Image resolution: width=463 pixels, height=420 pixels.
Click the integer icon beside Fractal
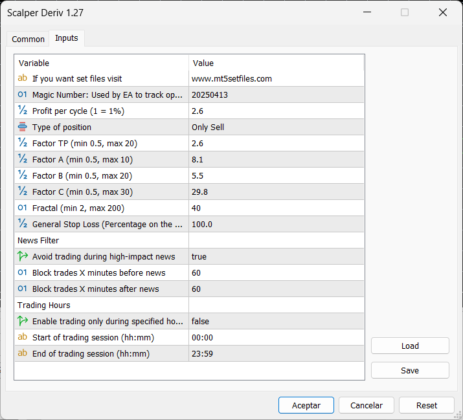pos(23,208)
